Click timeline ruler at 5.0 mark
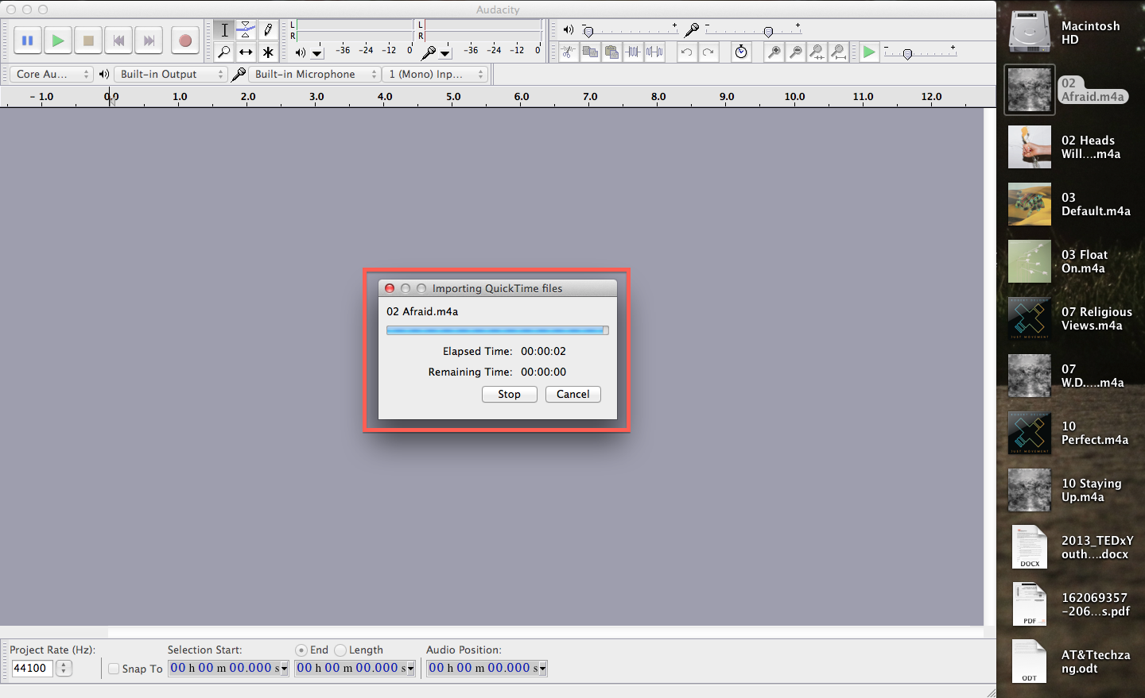 point(453,97)
